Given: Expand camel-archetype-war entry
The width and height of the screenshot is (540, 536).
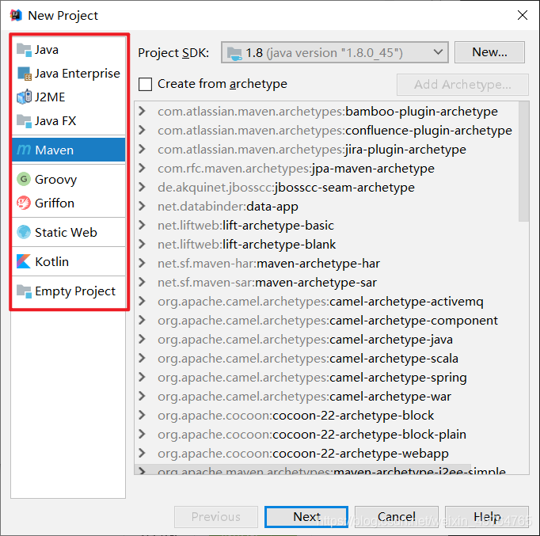Looking at the screenshot, I should [x=142, y=396].
